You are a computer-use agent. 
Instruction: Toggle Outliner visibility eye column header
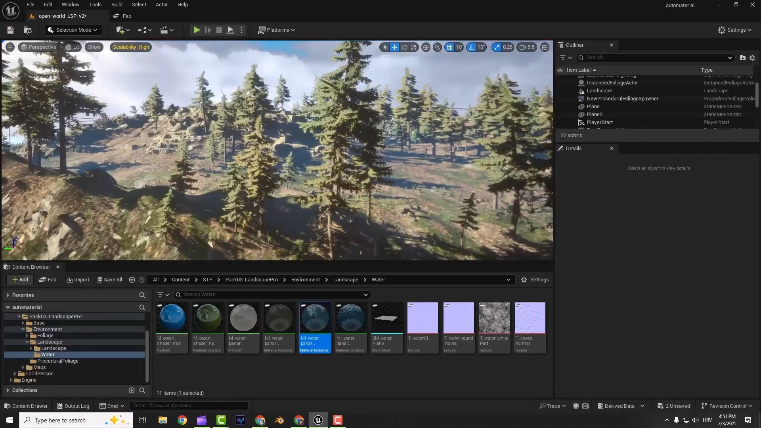(x=560, y=70)
